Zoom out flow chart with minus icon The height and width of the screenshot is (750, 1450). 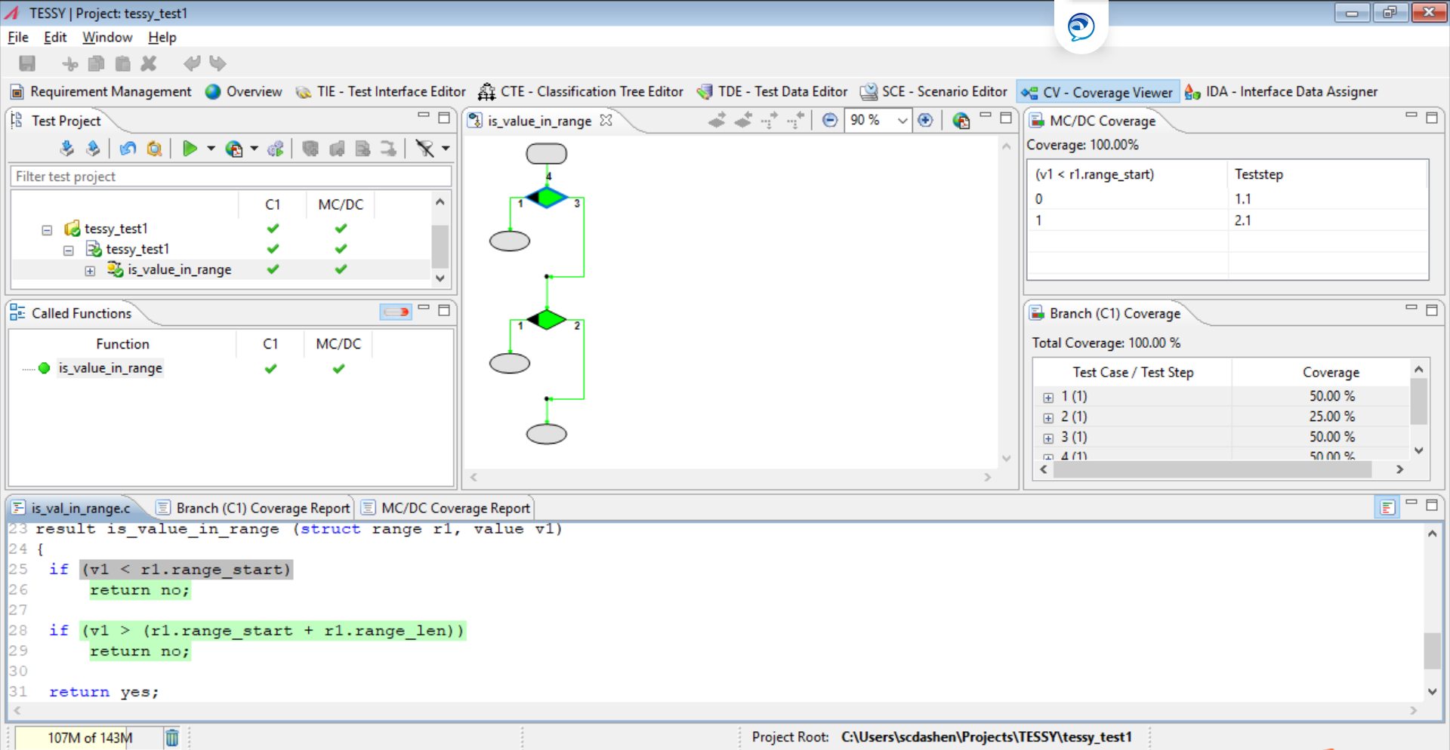coord(830,120)
